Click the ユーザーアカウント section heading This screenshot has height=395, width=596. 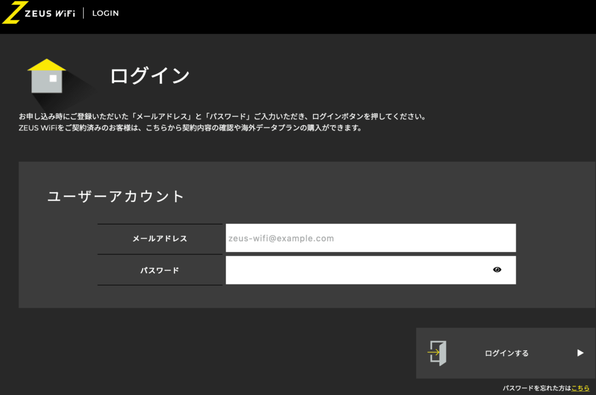pos(116,197)
